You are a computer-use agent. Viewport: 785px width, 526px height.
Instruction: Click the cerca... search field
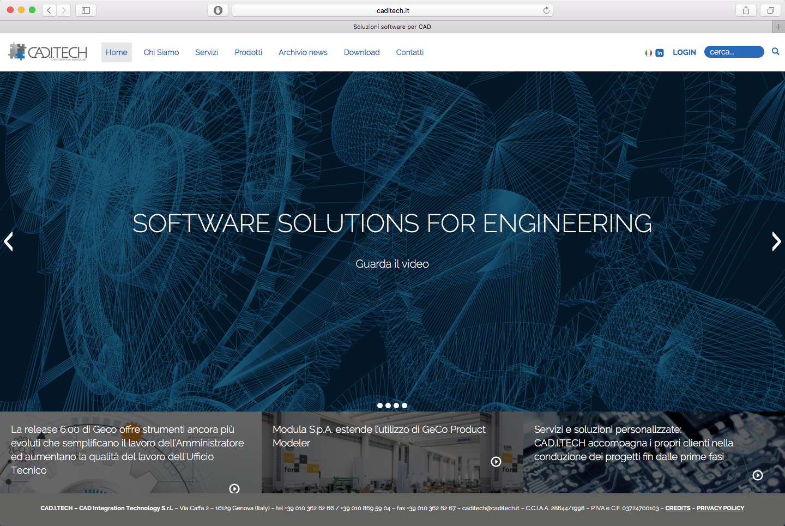coord(734,52)
